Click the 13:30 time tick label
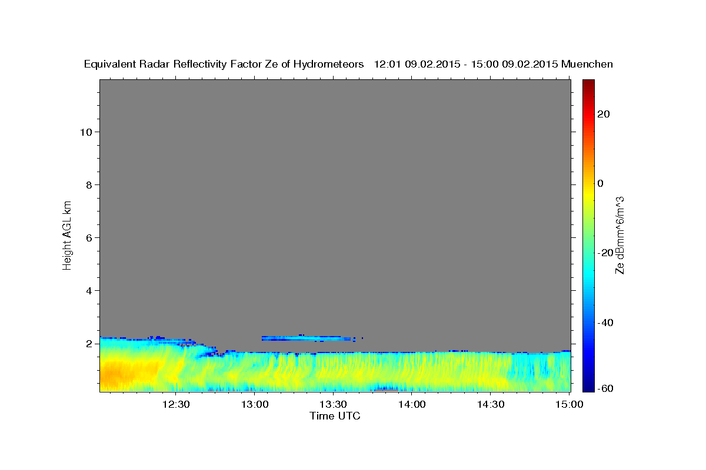 [333, 404]
